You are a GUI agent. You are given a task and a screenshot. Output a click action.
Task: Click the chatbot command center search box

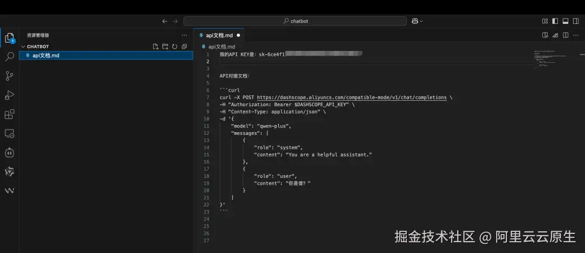tap(295, 21)
